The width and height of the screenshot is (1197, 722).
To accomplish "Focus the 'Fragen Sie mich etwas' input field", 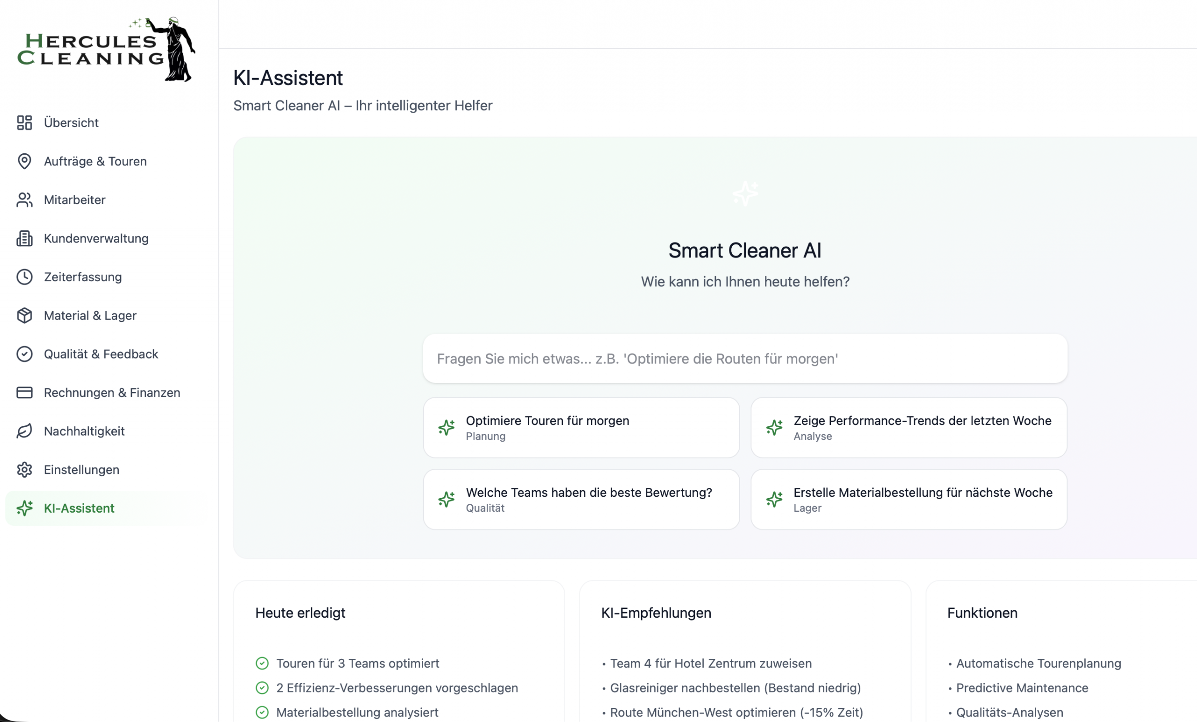I will point(745,359).
